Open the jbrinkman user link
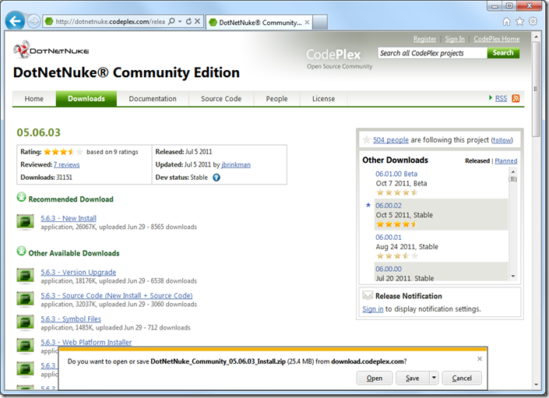 [x=236, y=164]
